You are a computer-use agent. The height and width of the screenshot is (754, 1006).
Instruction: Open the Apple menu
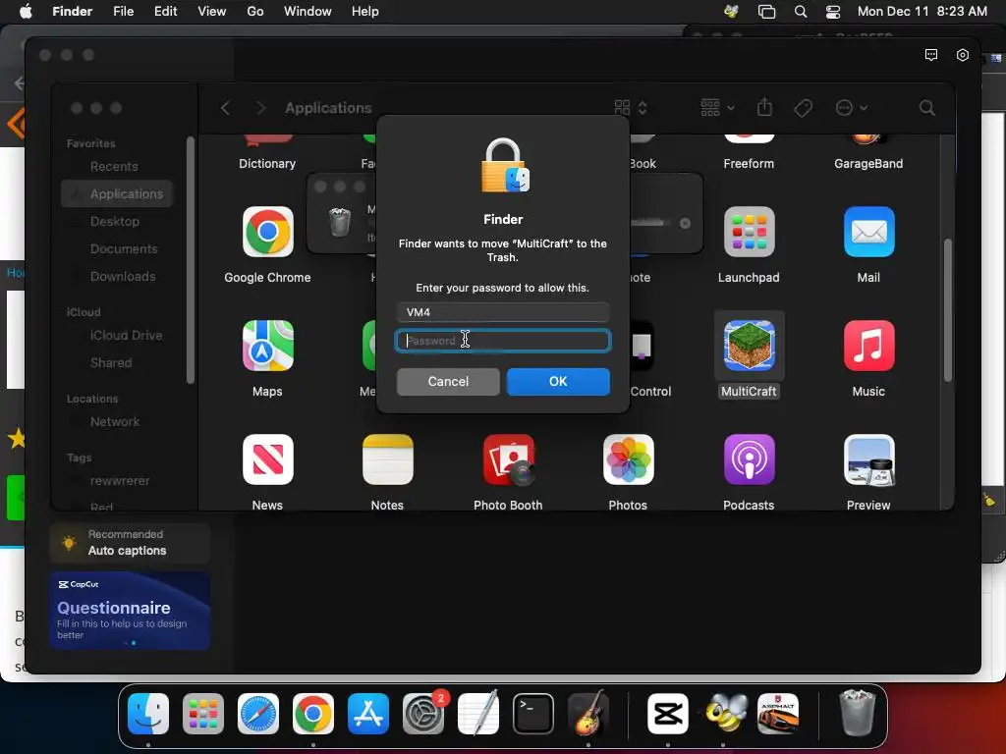[x=26, y=12]
